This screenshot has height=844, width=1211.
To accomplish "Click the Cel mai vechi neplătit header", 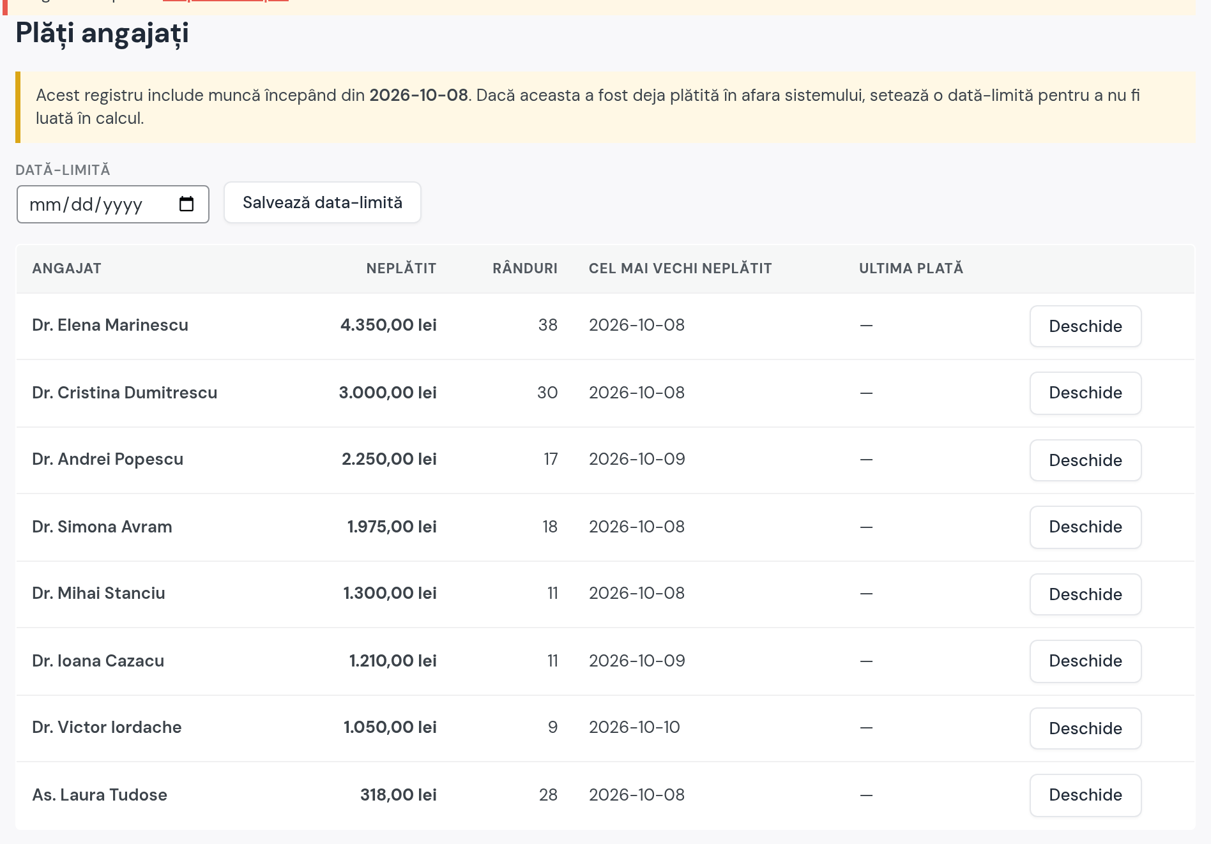I will 680,268.
